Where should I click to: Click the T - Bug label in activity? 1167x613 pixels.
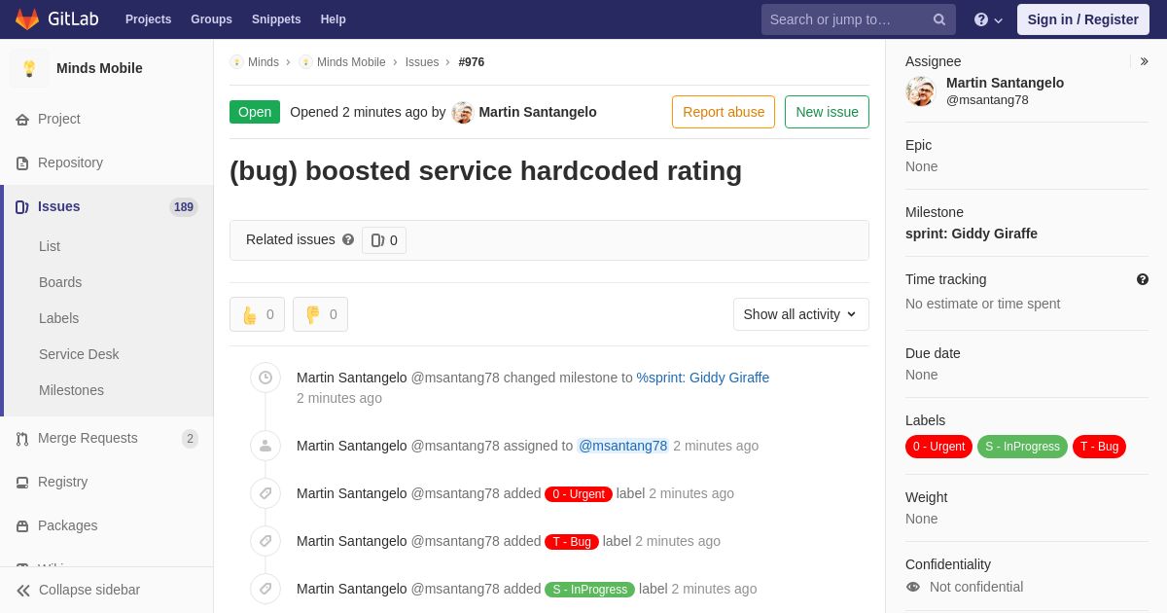coord(572,542)
